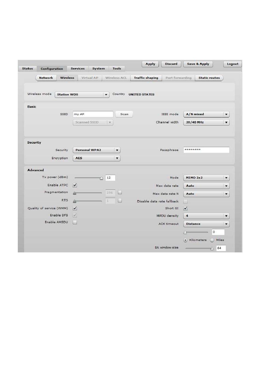The height and width of the screenshot is (382, 260).
Task: Go to the Tools tab
Action: tap(117, 69)
